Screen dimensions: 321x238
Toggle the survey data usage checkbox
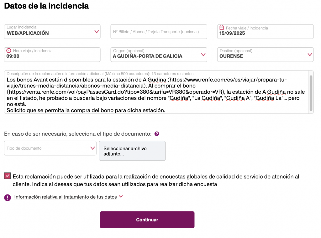[x=7, y=176]
